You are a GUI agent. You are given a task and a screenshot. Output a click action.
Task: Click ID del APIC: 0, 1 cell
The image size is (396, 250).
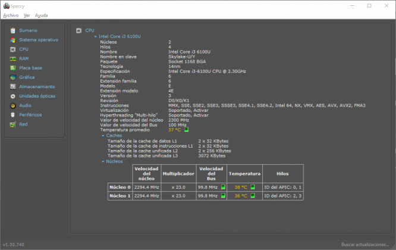click(x=282, y=187)
